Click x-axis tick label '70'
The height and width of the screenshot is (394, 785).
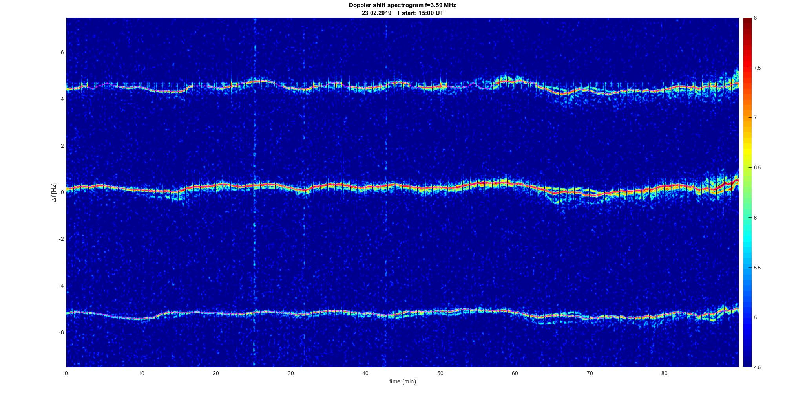pyautogui.click(x=590, y=373)
